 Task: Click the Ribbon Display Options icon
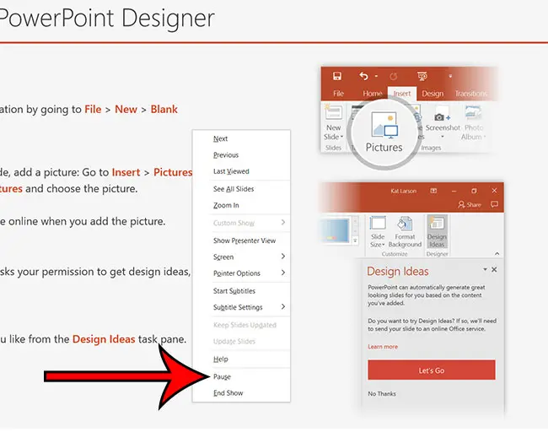(433, 191)
